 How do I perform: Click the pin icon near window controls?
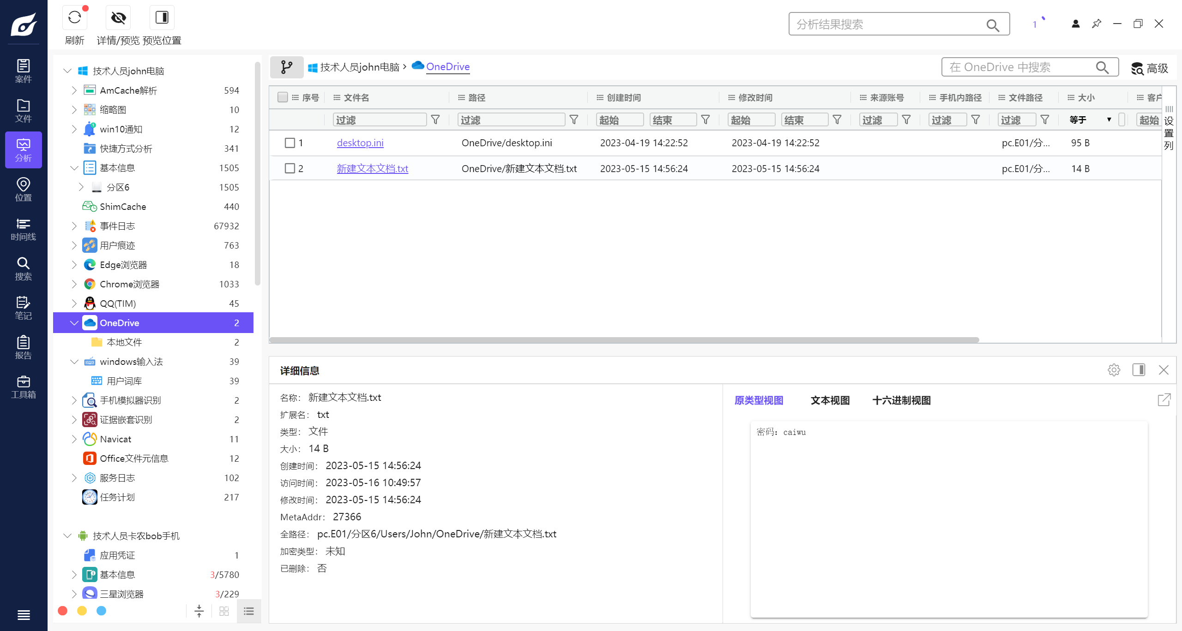click(x=1096, y=24)
